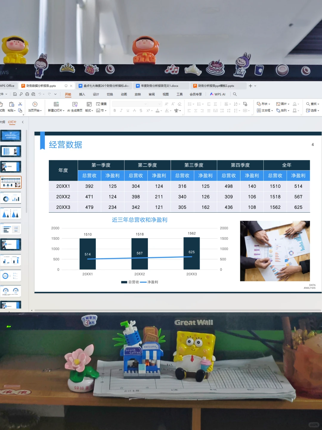Click the 经营数据 slide title
322x430 pixels.
tap(66, 145)
